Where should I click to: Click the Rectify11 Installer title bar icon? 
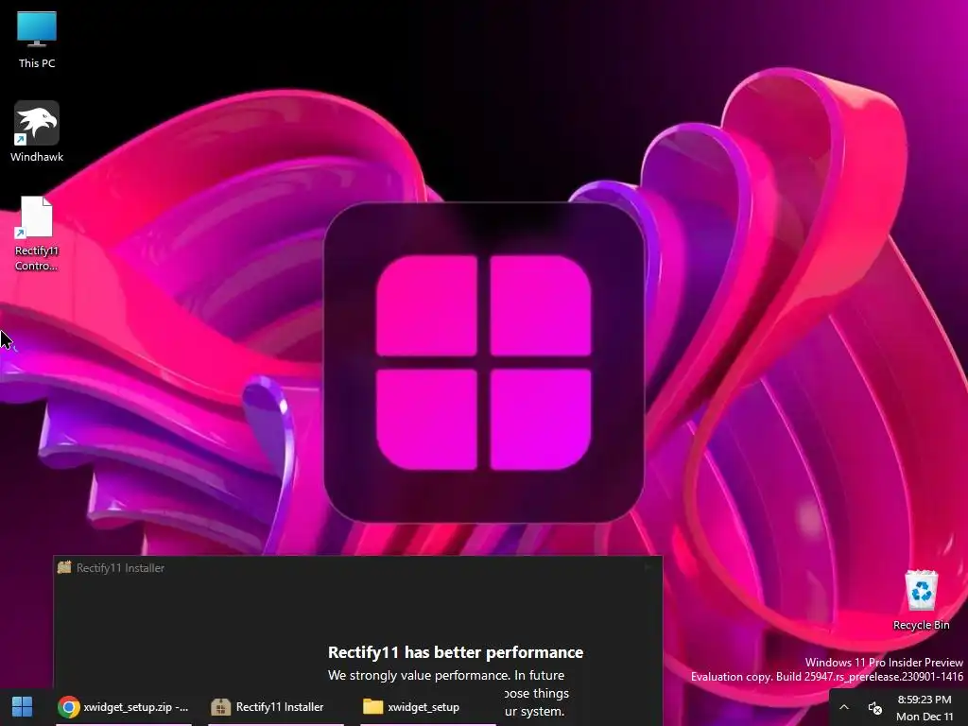[x=64, y=567]
